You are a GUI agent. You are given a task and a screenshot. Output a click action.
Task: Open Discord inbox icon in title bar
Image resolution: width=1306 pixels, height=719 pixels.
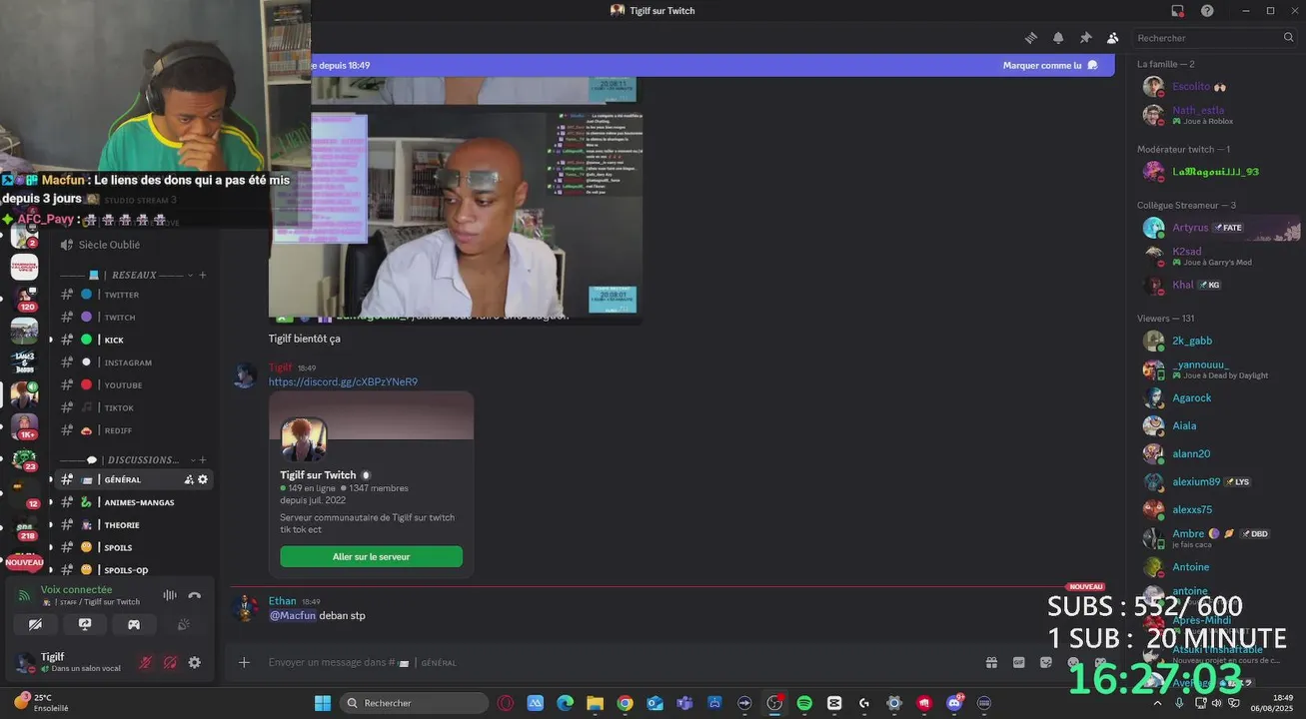1178,11
